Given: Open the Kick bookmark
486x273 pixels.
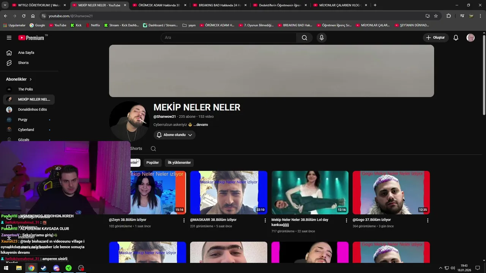Looking at the screenshot, I should [x=76, y=25].
